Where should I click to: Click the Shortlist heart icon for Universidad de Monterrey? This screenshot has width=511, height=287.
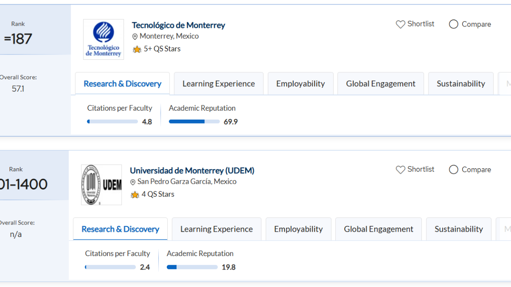pyautogui.click(x=400, y=169)
